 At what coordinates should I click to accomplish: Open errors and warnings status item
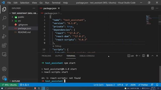(x=24, y=85)
